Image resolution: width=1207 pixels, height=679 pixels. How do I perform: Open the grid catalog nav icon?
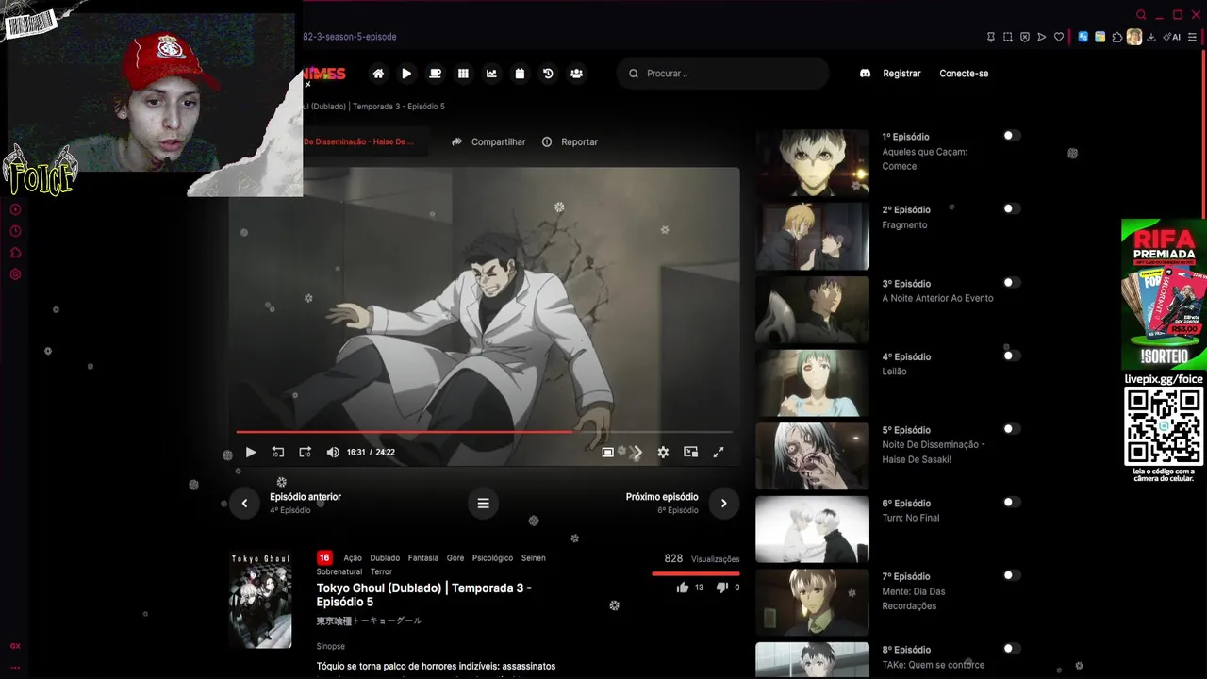[463, 74]
